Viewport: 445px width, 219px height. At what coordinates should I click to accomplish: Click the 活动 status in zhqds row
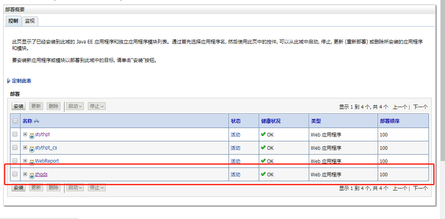click(235, 175)
